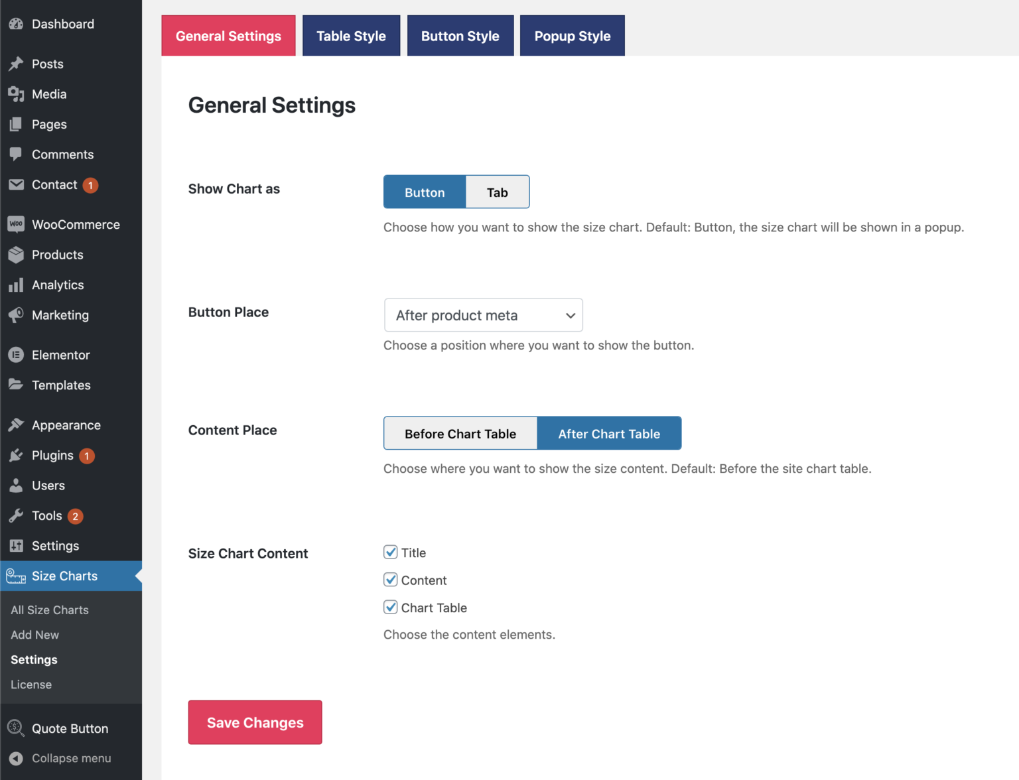Disable the Chart Table checkbox

click(391, 607)
